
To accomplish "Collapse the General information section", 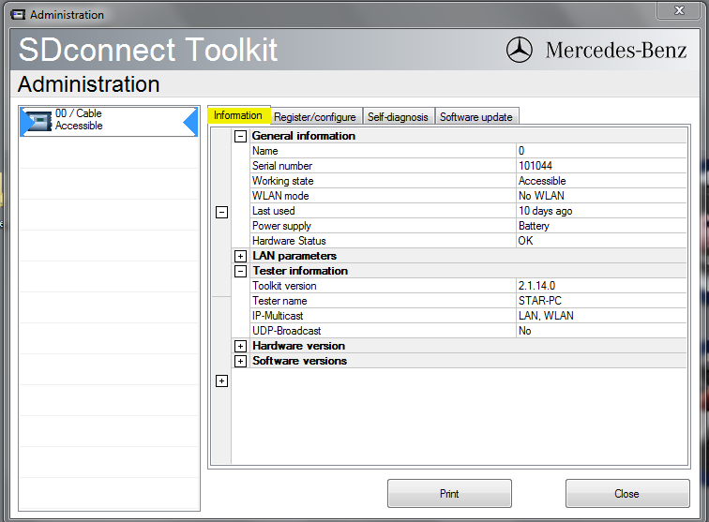I will pos(240,136).
